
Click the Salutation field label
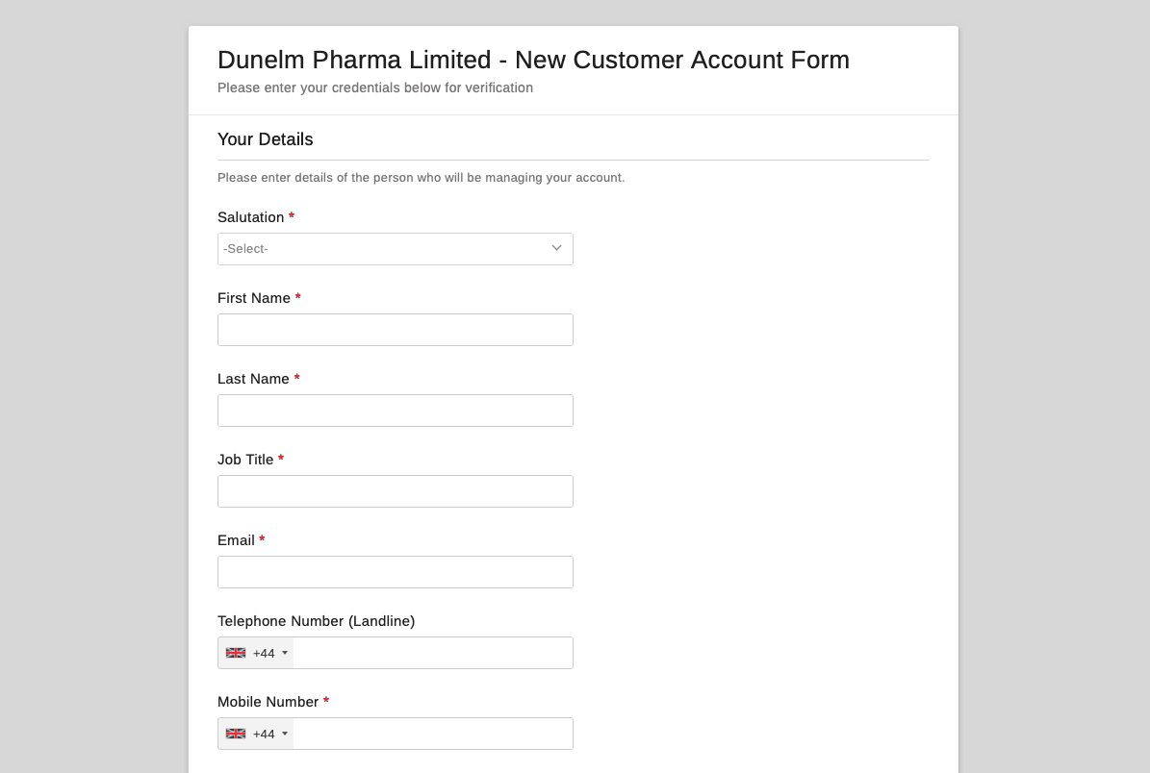pyautogui.click(x=250, y=217)
